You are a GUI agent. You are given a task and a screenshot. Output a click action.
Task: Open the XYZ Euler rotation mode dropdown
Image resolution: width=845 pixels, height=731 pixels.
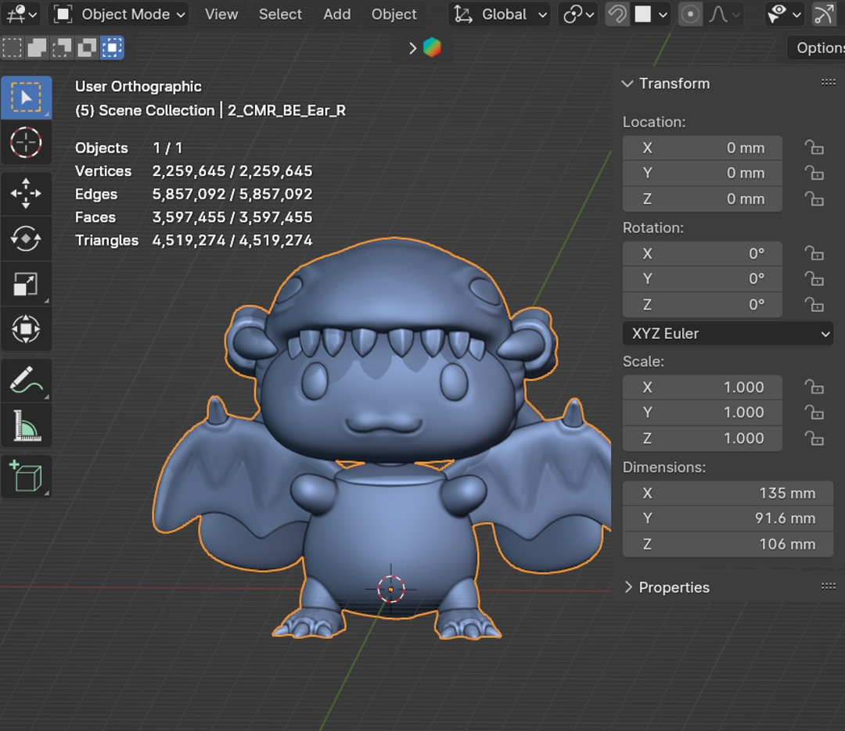pos(728,333)
